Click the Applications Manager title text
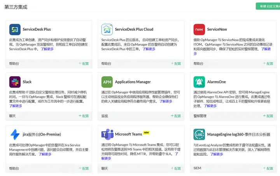 click(133, 82)
